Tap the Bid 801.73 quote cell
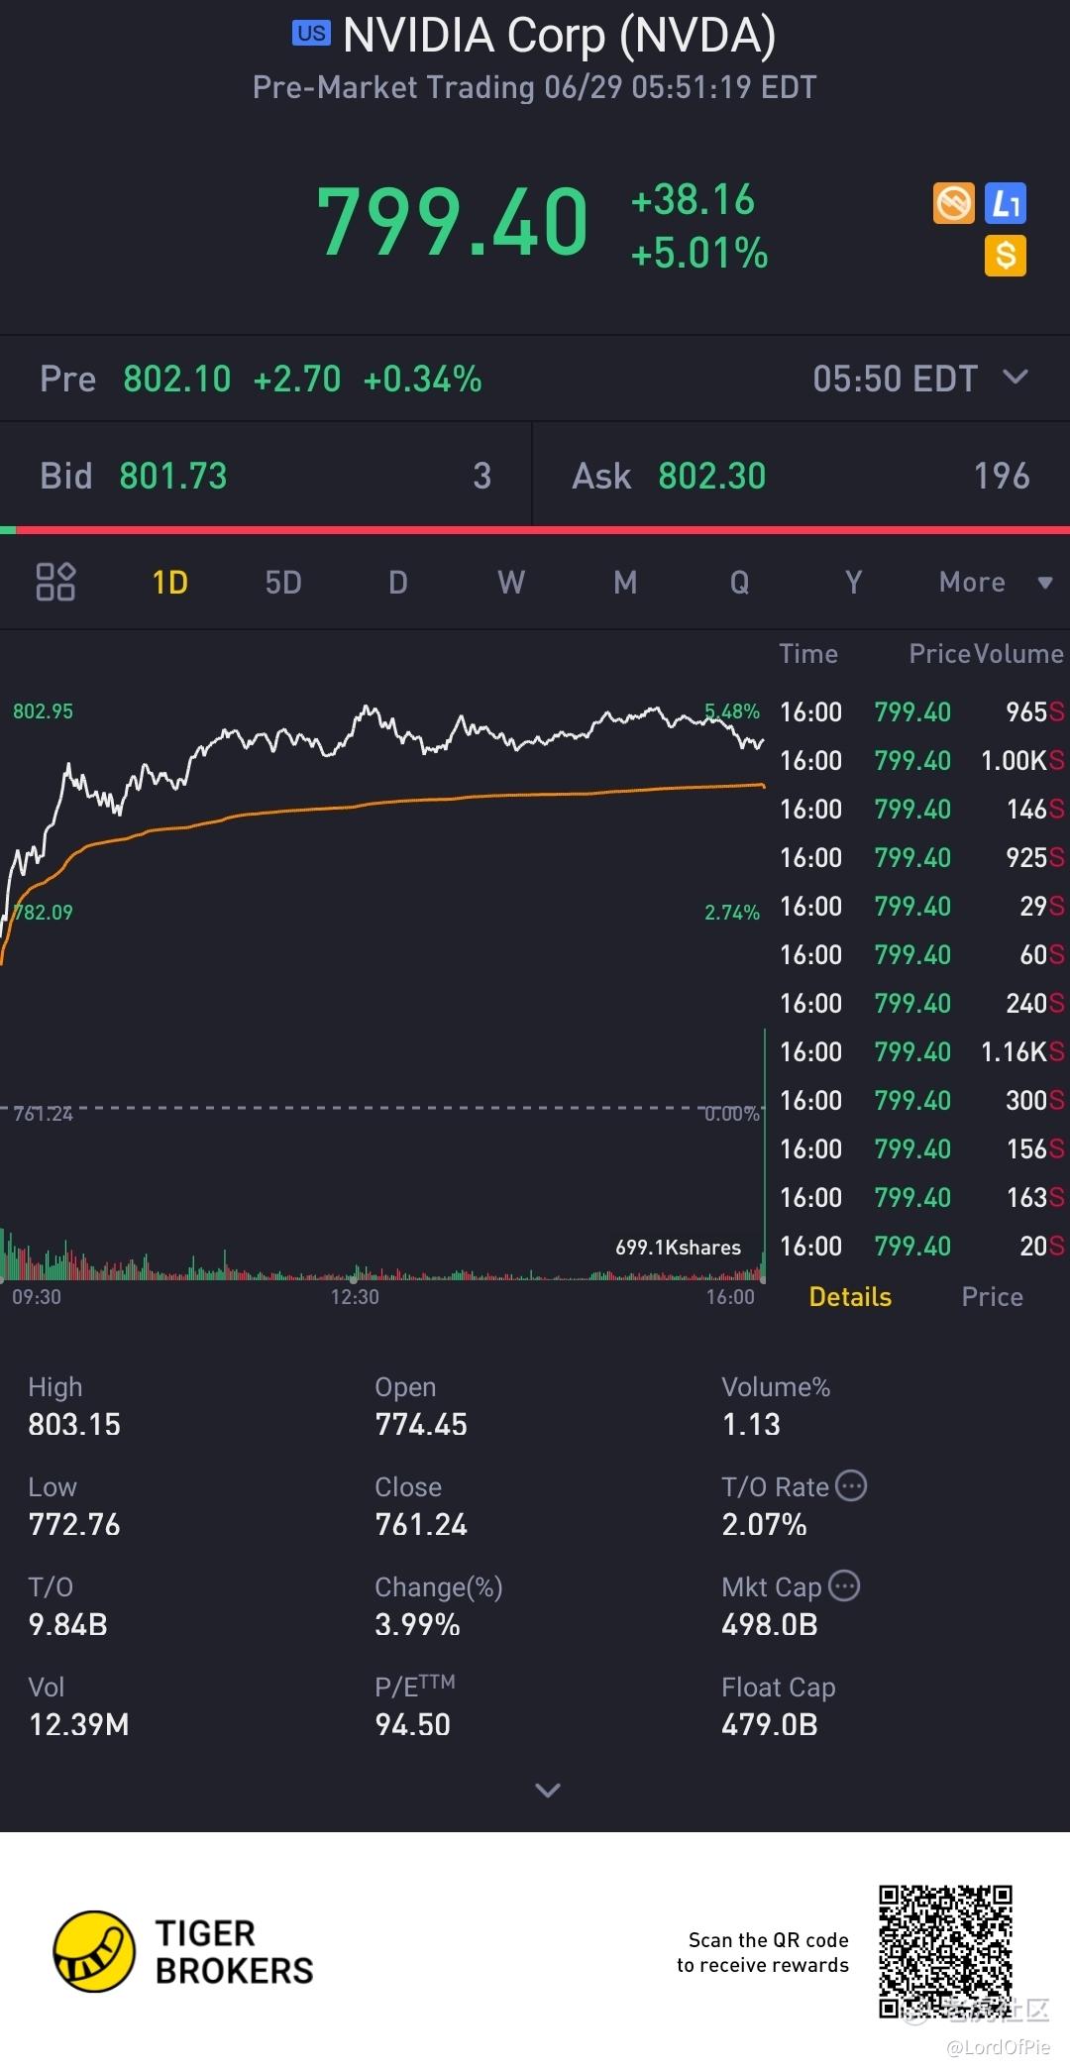1070x2072 pixels. click(266, 476)
